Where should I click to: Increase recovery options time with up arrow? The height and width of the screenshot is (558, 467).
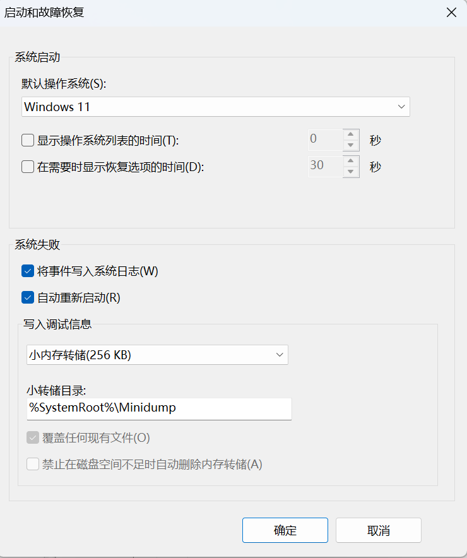pyautogui.click(x=351, y=160)
